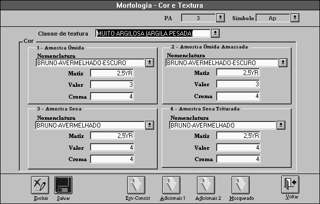This screenshot has width=320, height=204.
Task: Save with the Salvar floppy disk icon
Action: point(63,185)
